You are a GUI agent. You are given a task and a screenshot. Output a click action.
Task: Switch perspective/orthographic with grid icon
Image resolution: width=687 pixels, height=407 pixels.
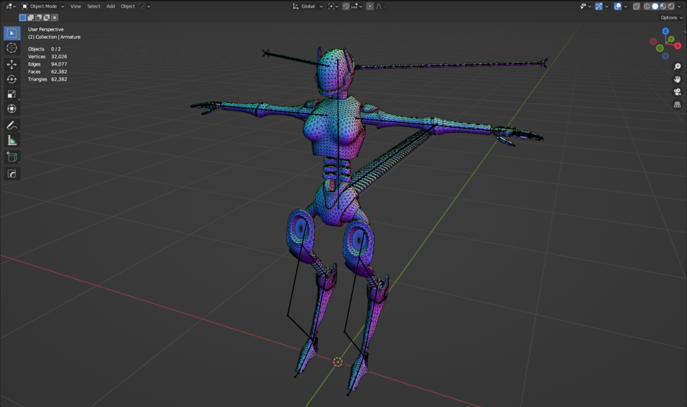pos(677,104)
